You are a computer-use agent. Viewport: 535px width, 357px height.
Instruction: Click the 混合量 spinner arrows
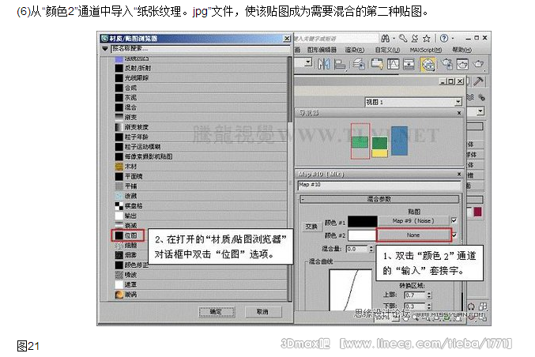click(x=371, y=249)
